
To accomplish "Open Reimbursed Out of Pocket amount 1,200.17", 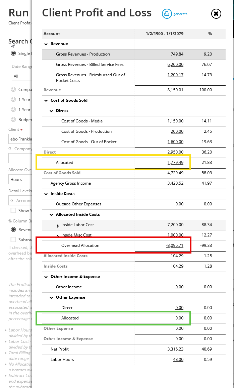I will tap(175, 75).
